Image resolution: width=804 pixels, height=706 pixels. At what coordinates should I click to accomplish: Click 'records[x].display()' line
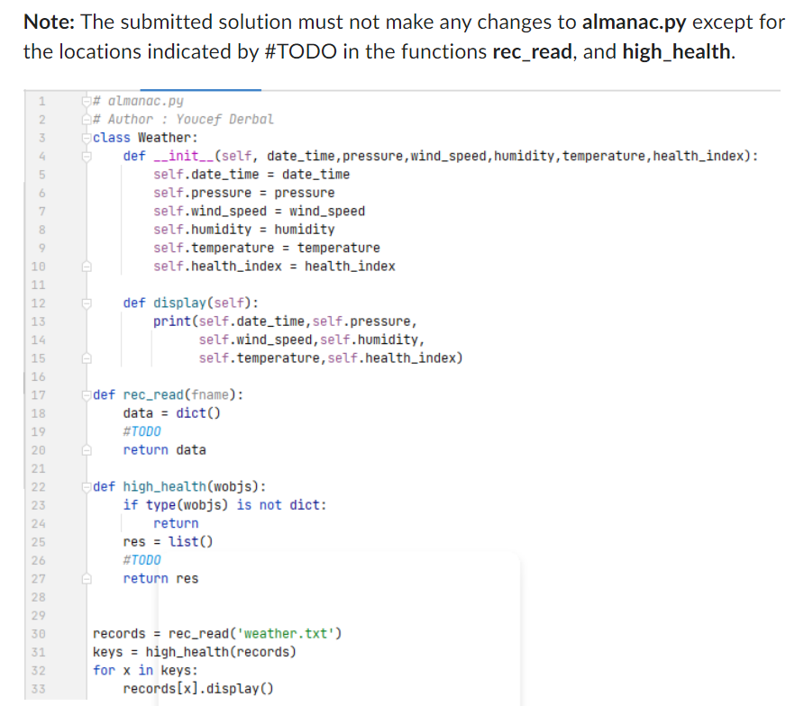(x=198, y=689)
